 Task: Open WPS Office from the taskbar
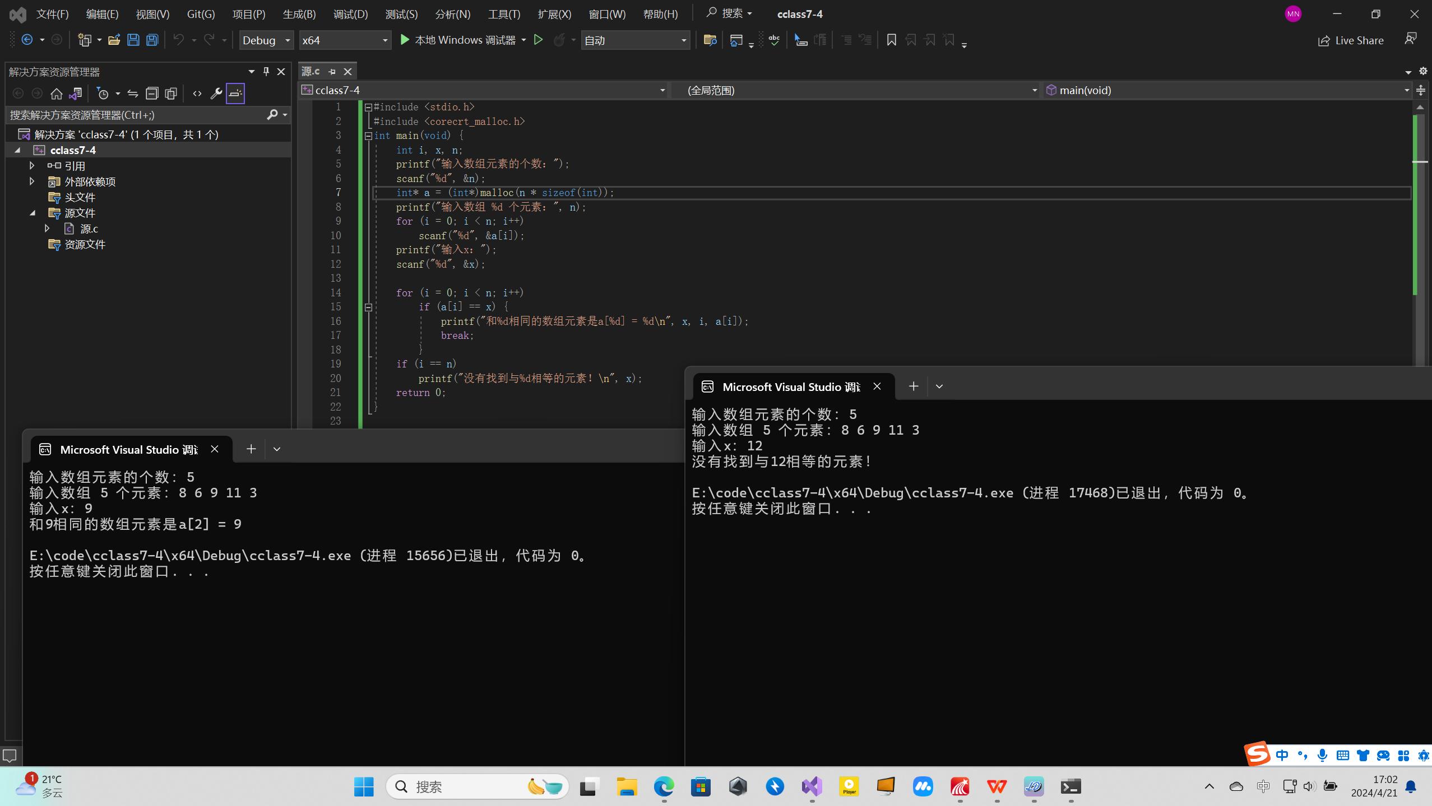click(x=997, y=786)
